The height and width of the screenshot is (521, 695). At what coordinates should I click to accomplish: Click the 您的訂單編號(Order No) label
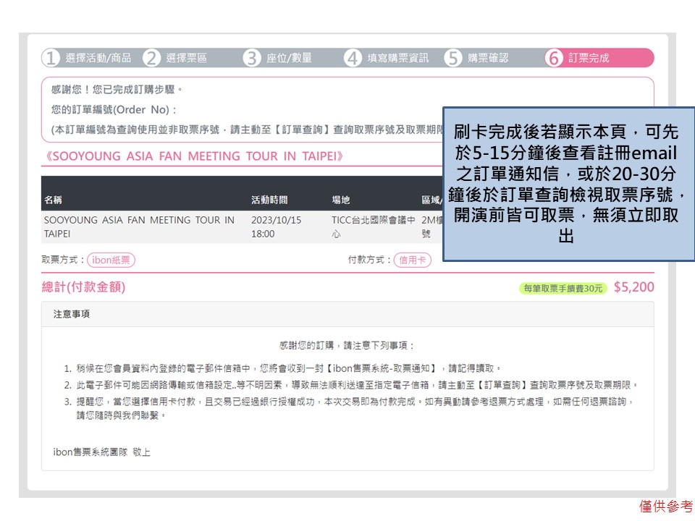click(x=114, y=109)
